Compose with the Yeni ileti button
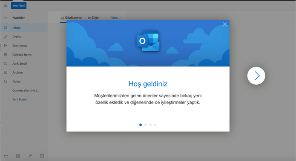This screenshot has width=296, height=161. click(x=19, y=6)
